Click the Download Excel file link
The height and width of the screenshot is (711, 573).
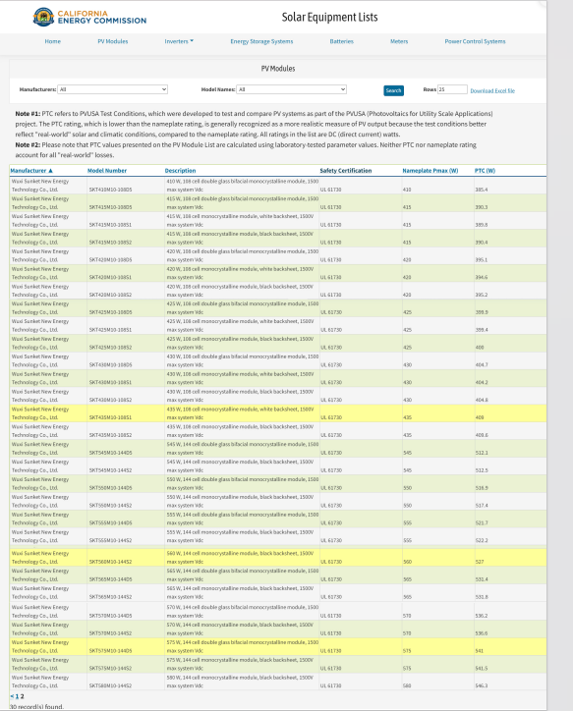pos(492,90)
